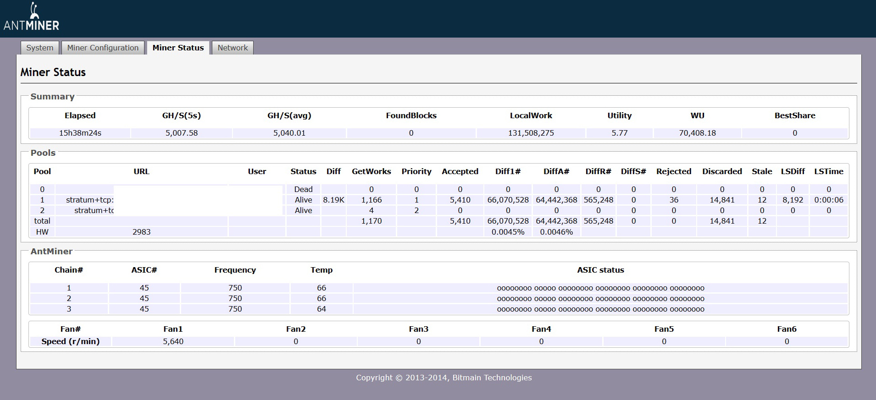Click total GetWorks value 1,170

coord(371,221)
